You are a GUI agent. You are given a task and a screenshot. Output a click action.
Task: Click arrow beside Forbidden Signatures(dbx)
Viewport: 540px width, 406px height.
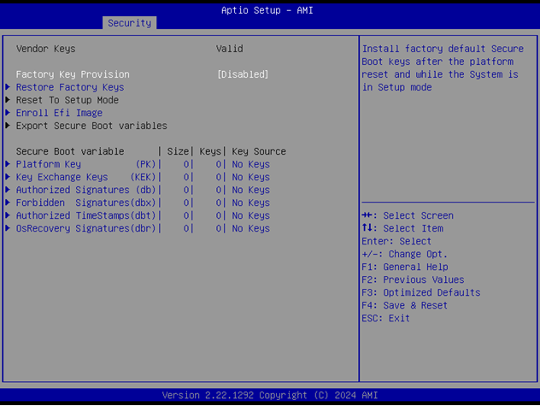9,203
